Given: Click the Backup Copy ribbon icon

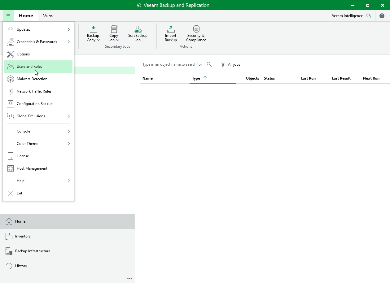Looking at the screenshot, I should click(x=94, y=29).
